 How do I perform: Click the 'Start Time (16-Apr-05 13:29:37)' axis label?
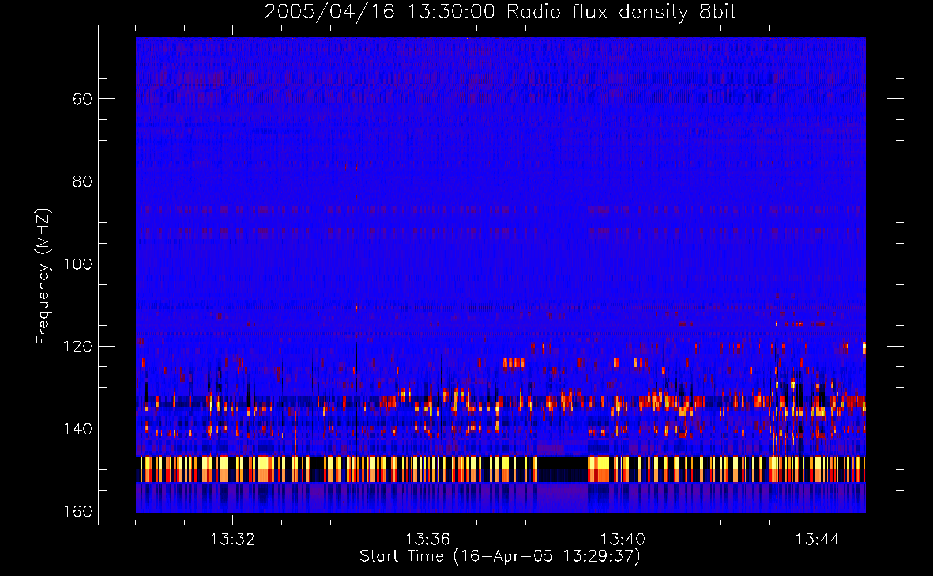[x=500, y=556]
